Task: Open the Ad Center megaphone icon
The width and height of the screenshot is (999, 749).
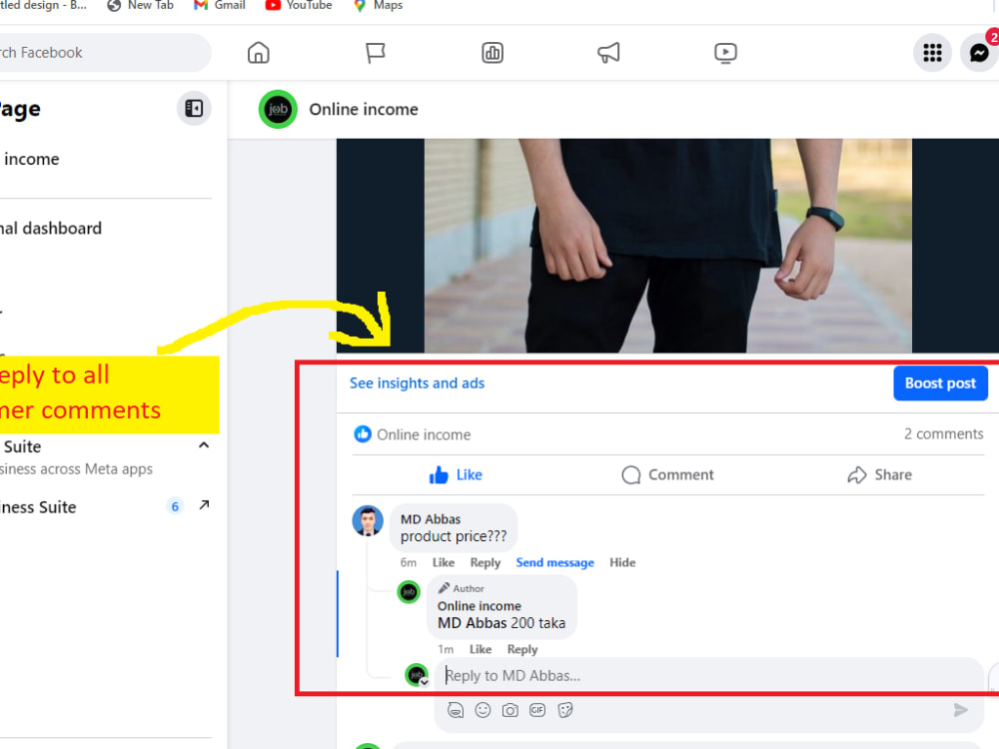Action: tap(608, 52)
